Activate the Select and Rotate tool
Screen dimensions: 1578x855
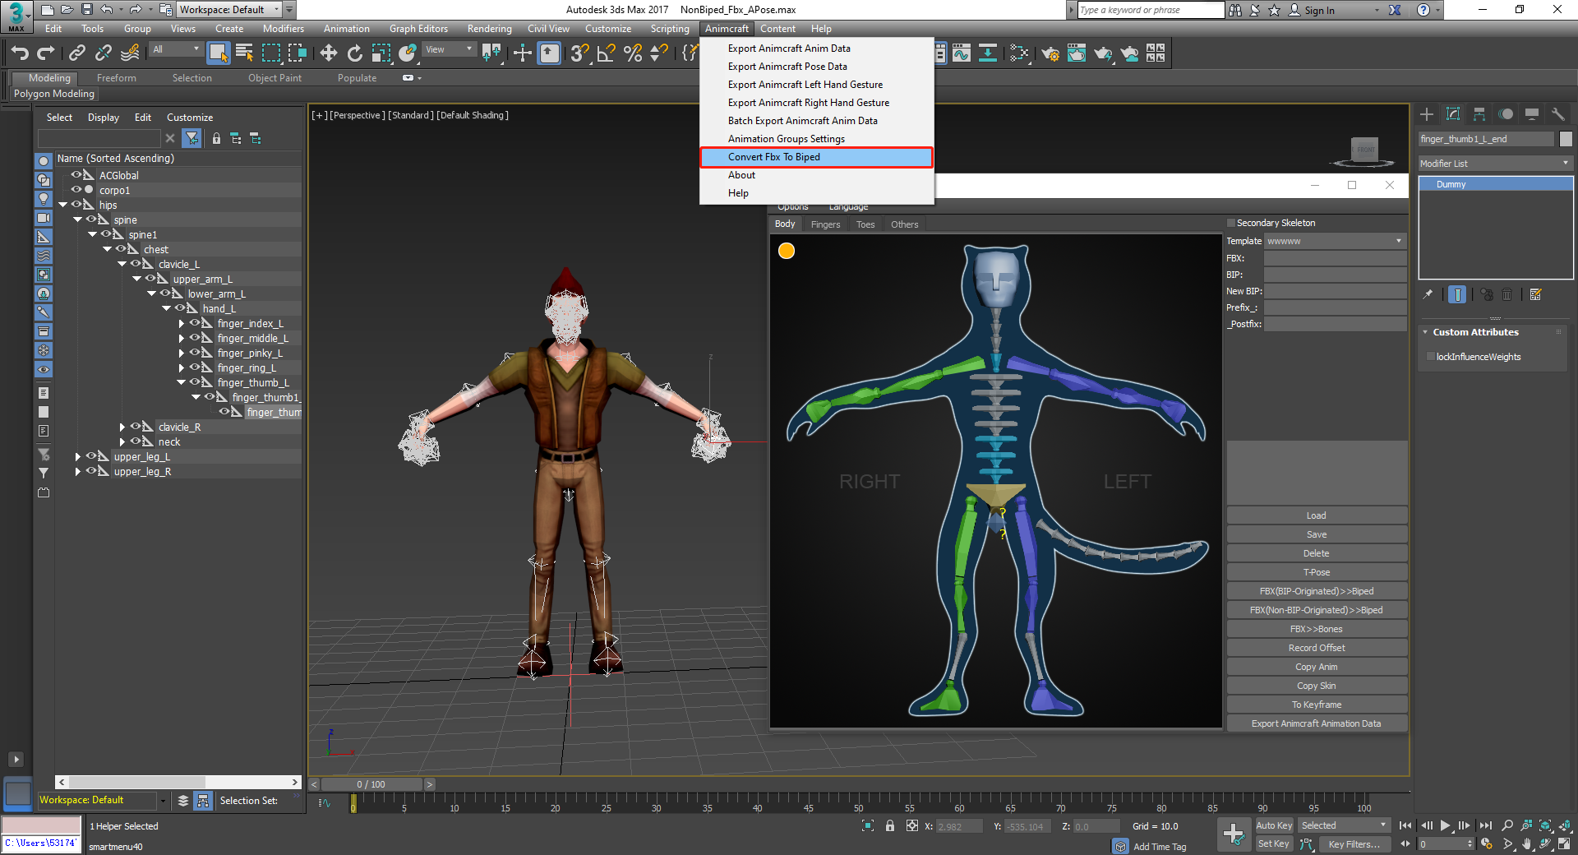pos(355,53)
